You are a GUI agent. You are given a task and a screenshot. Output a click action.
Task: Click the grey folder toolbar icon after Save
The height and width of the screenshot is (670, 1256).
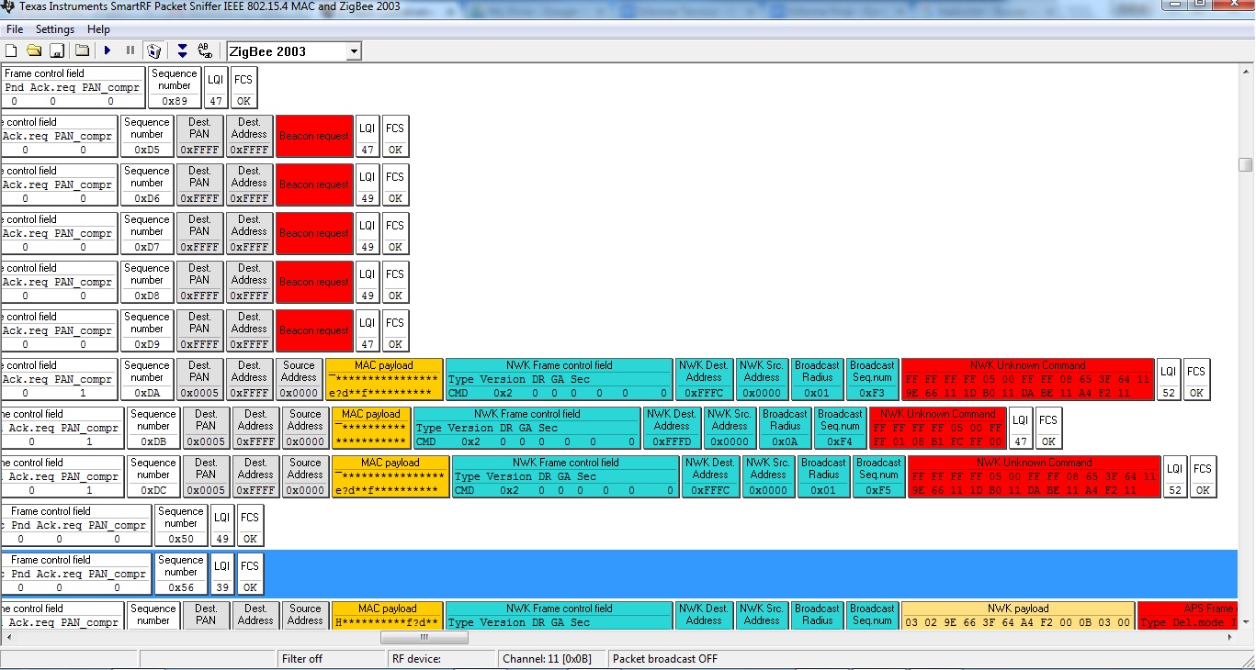click(82, 50)
